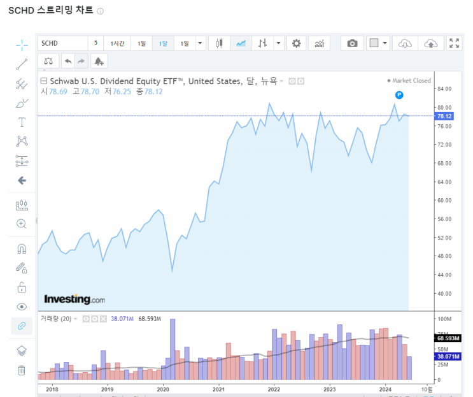This screenshot has height=397, width=473.
Task: Click the 78.12 price label
Action: tap(444, 116)
